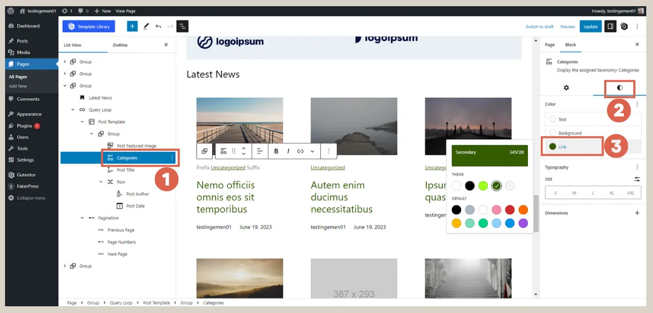Open the Text color setting
This screenshot has width=653, height=313.
[x=593, y=119]
